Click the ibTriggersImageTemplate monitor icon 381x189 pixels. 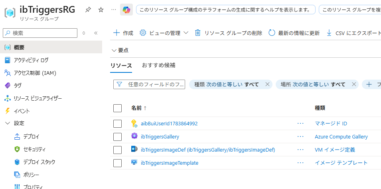pyautogui.click(x=134, y=162)
